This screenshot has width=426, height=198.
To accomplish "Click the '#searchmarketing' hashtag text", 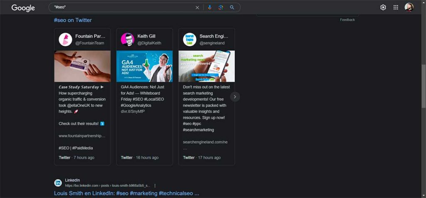I will point(198,130).
